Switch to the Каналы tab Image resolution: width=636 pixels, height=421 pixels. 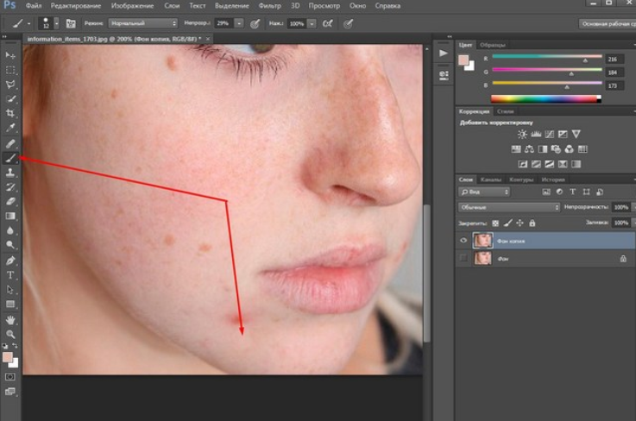(491, 179)
